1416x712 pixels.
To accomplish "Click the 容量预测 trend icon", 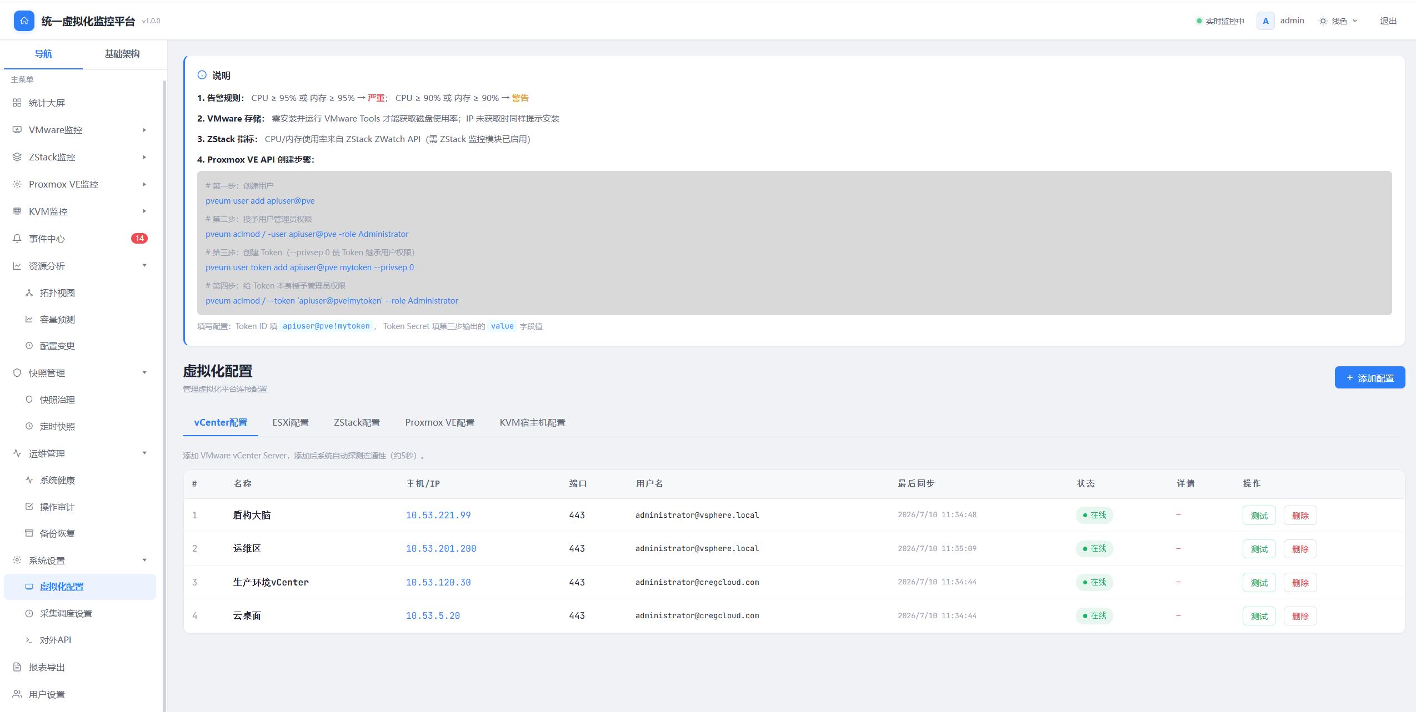I will [x=29, y=319].
